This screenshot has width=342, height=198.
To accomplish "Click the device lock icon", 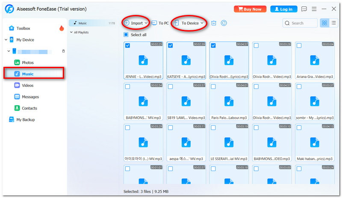I will pos(63,51).
